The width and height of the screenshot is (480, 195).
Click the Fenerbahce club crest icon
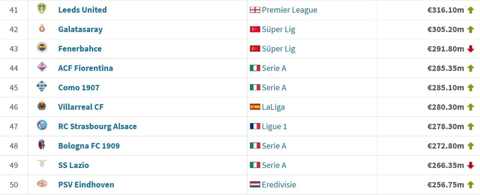pos(42,48)
